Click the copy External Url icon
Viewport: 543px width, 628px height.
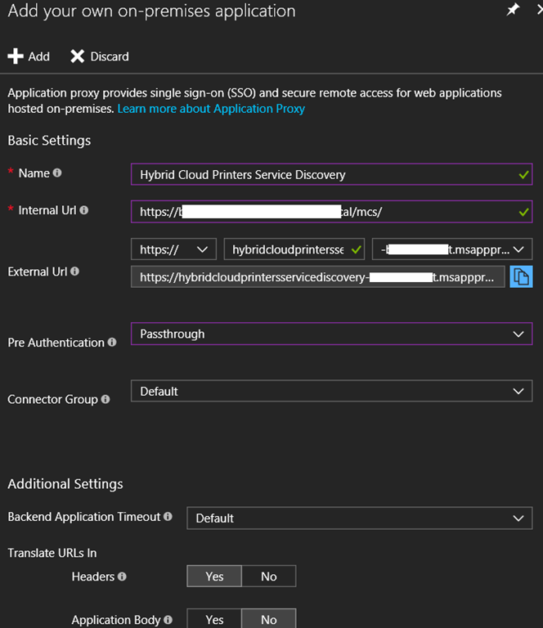click(x=521, y=277)
